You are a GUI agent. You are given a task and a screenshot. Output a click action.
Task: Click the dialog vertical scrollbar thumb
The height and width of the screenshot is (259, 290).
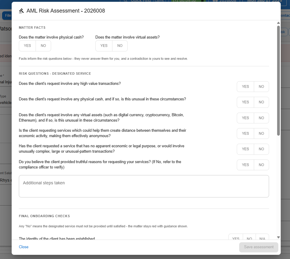pyautogui.click(x=278, y=81)
